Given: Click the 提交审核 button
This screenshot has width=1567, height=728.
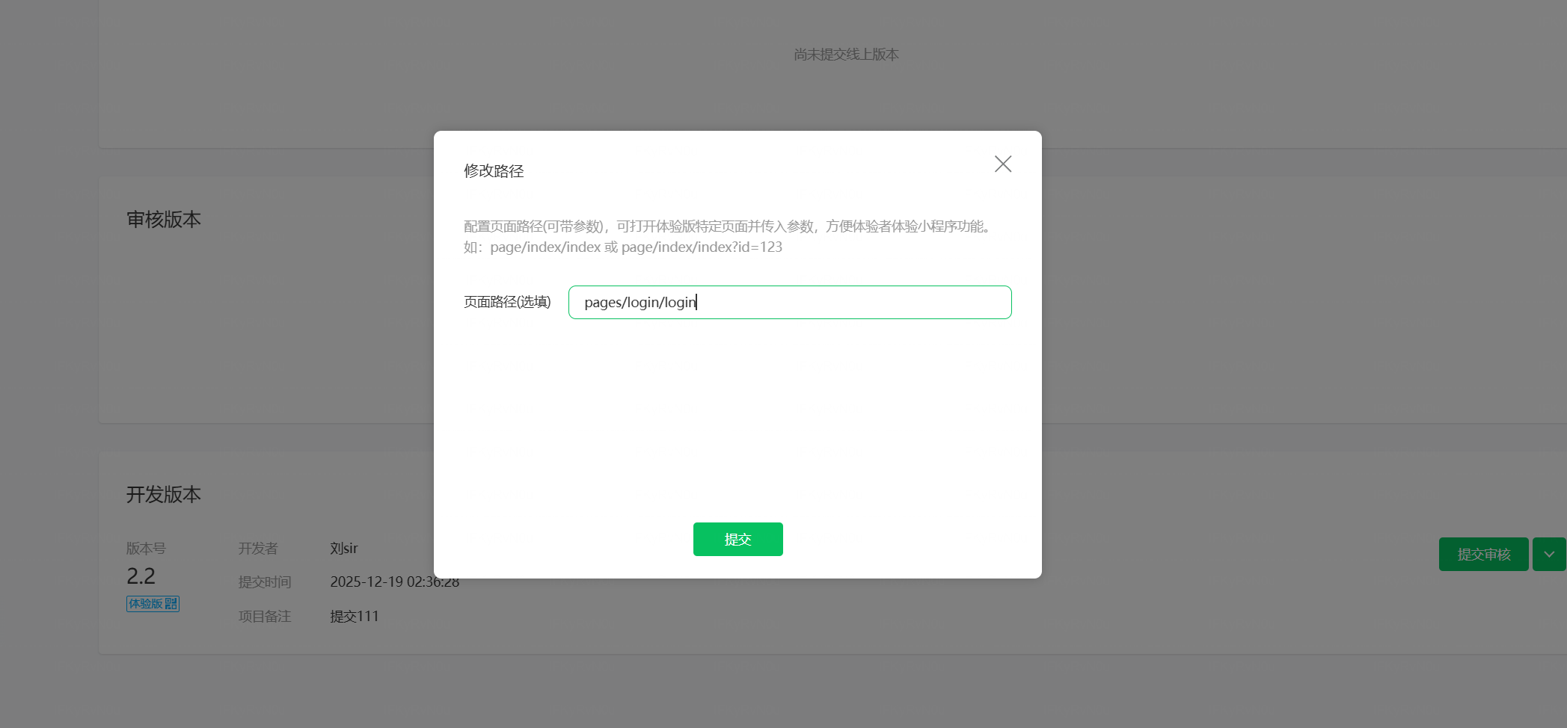Looking at the screenshot, I should click(1483, 554).
